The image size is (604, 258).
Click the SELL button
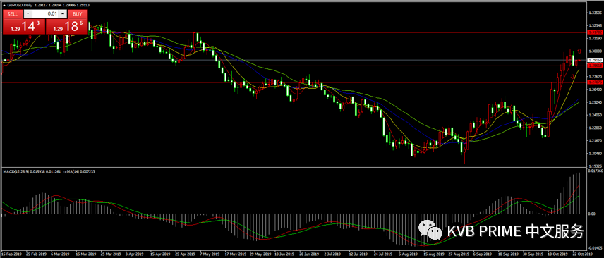click(13, 14)
